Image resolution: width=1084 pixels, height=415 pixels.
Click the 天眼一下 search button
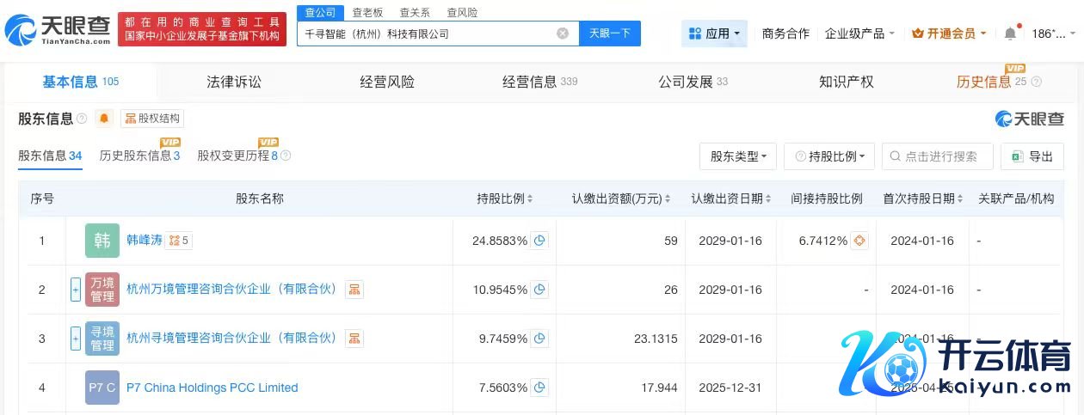pos(610,34)
